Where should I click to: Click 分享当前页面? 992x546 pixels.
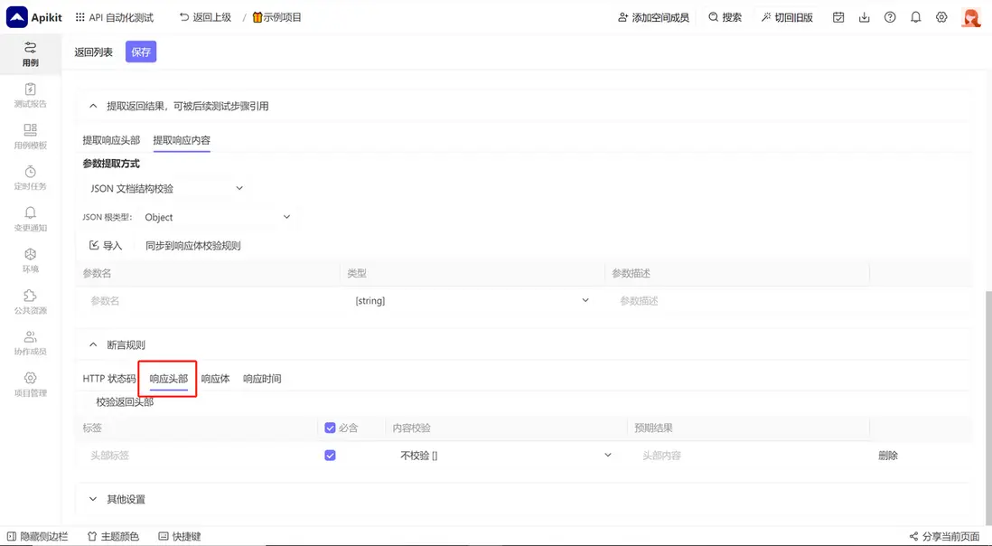944,537
